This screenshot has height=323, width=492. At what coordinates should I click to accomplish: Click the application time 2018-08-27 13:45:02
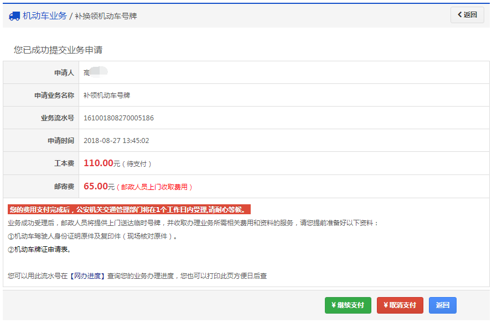click(116, 141)
